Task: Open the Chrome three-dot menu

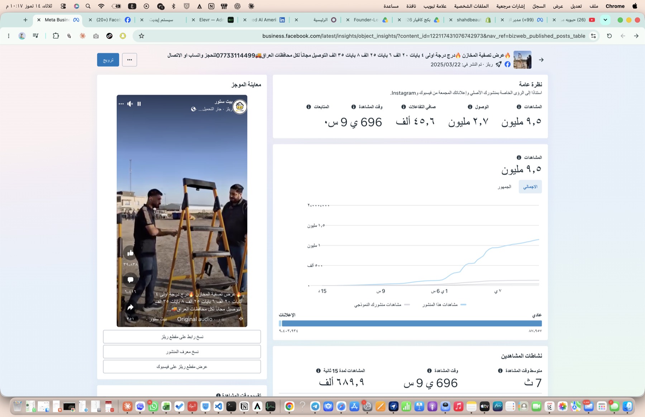Action: (9, 36)
